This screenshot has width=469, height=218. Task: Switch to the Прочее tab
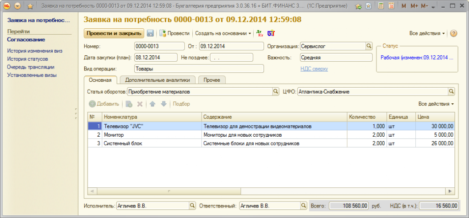(x=212, y=80)
